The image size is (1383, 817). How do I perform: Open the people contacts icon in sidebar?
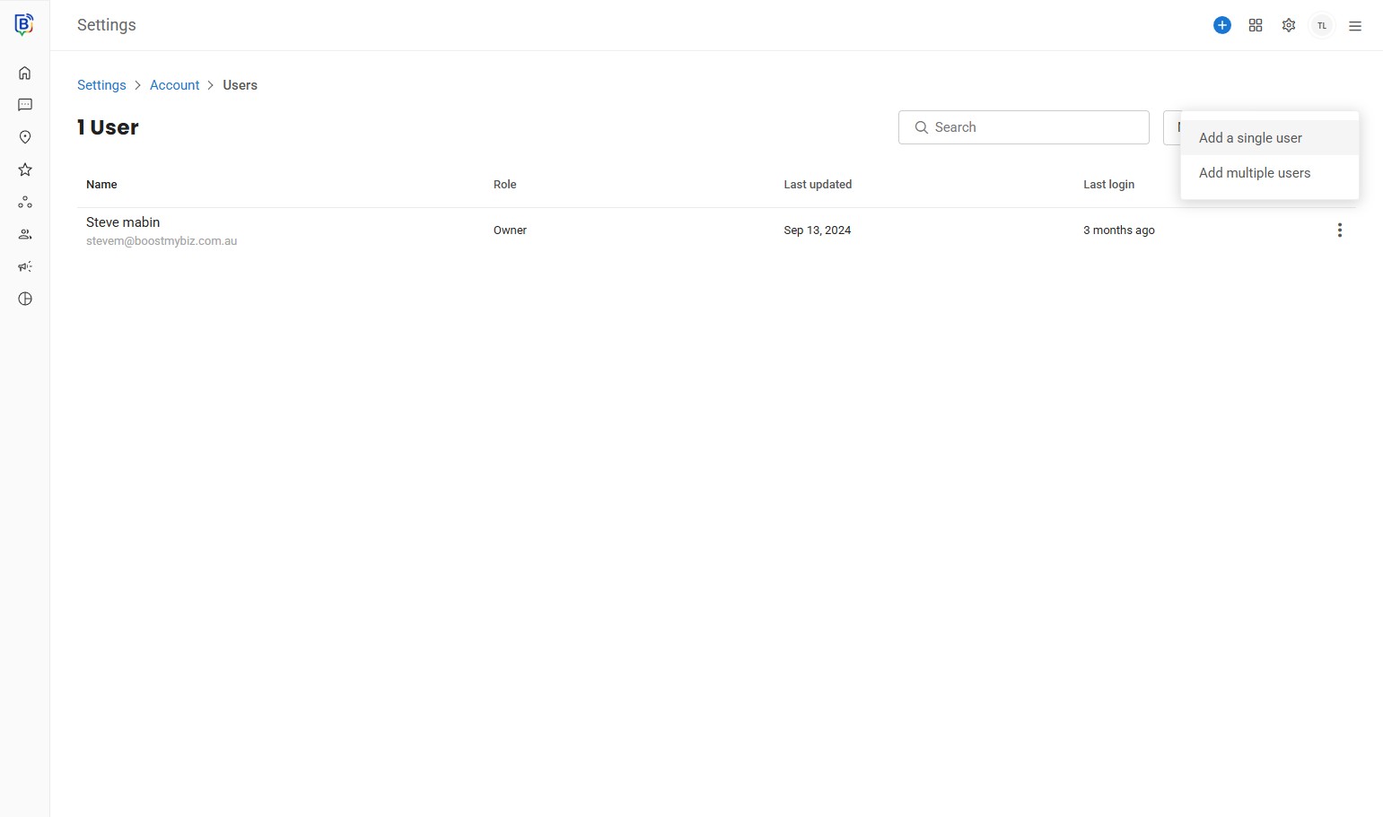[x=25, y=235]
